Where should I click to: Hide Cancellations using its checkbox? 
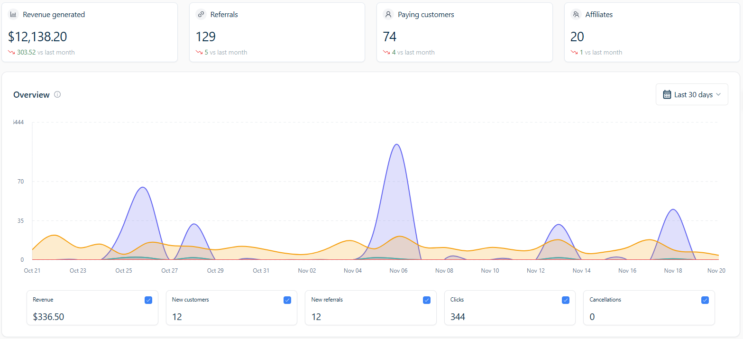pyautogui.click(x=705, y=300)
